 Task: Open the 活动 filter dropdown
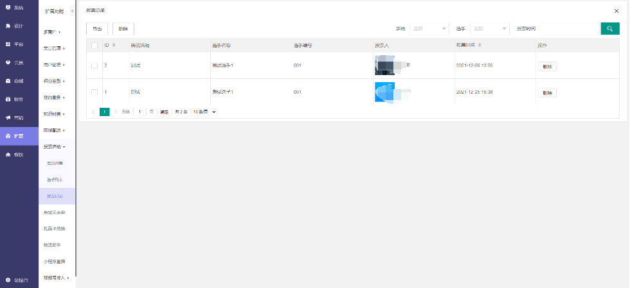pyautogui.click(x=429, y=29)
